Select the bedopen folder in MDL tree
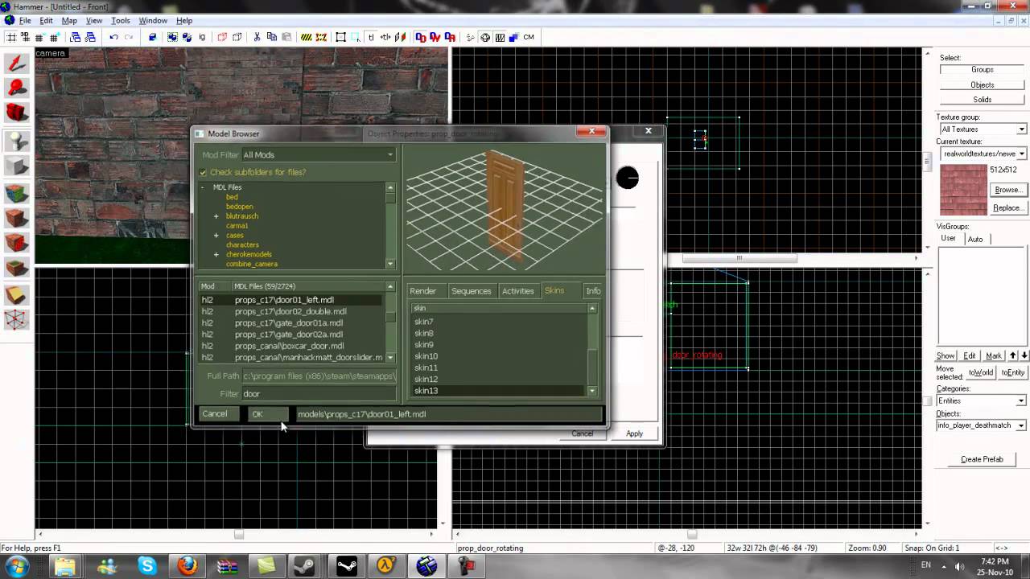 (239, 207)
